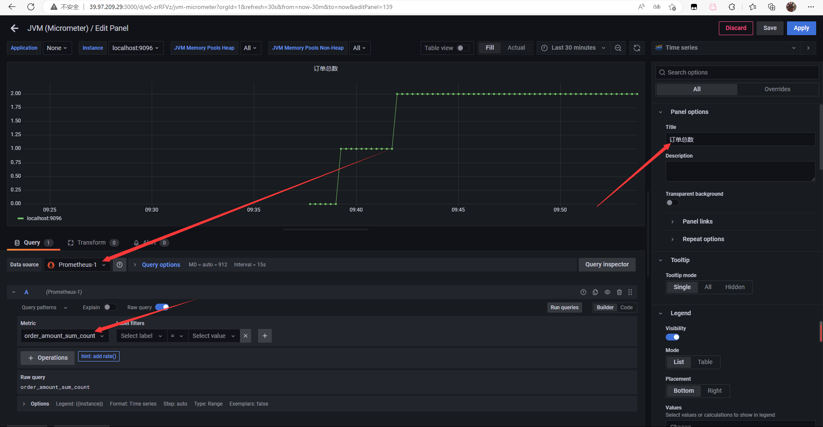
Task: Click the Prometheus flame icon in data source
Action: click(51, 265)
